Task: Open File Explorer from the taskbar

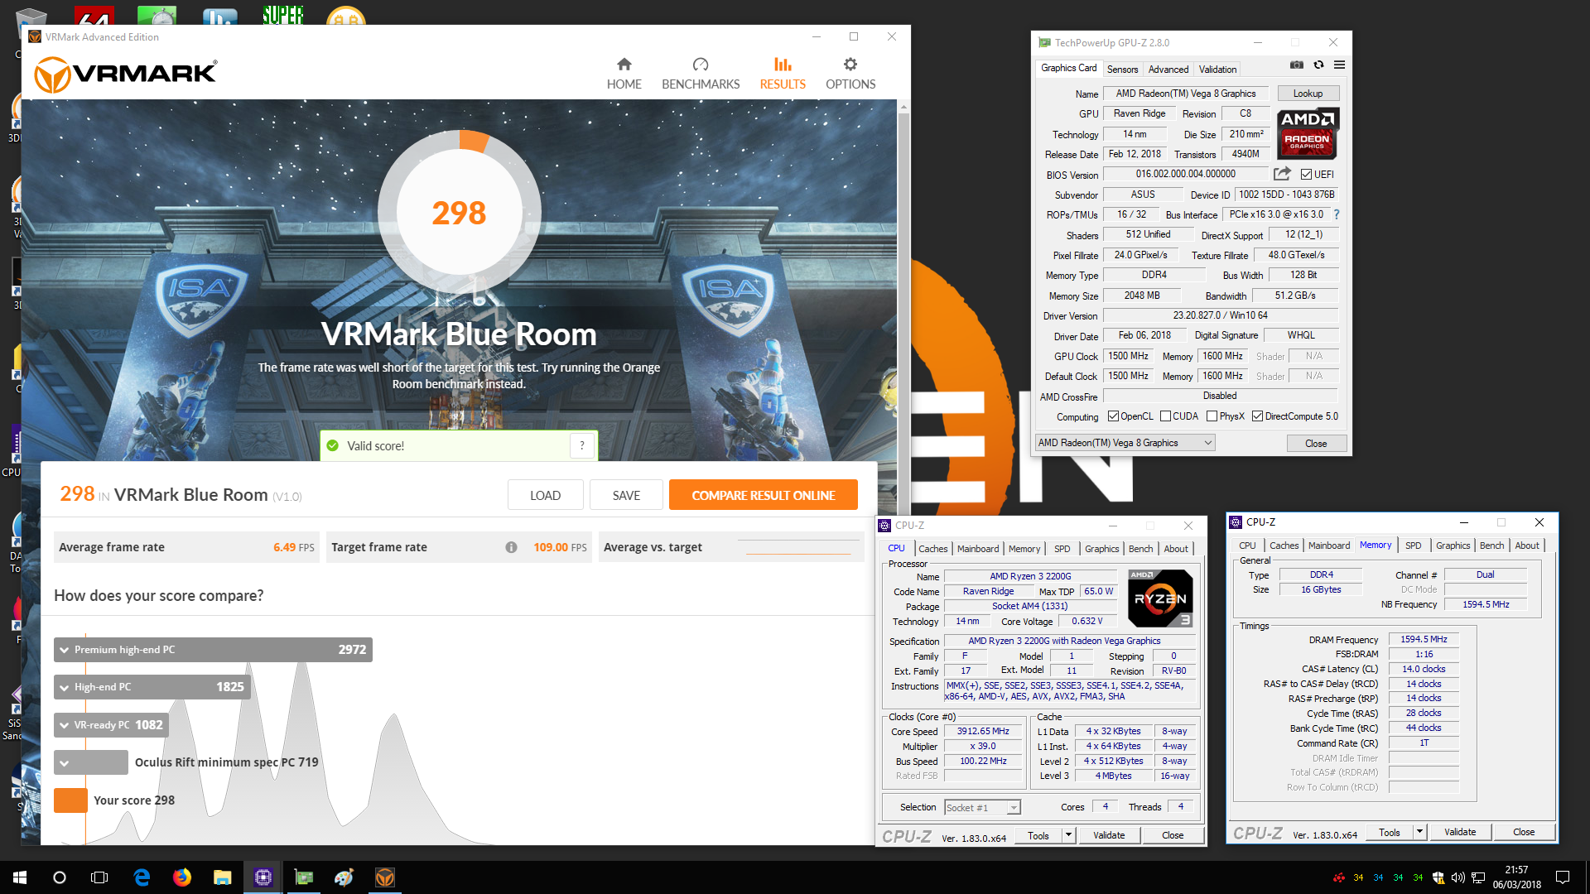Action: [222, 877]
